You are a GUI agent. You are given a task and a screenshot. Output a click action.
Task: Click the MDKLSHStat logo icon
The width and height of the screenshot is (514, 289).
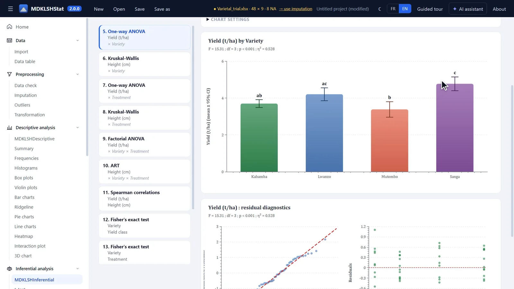[23, 9]
